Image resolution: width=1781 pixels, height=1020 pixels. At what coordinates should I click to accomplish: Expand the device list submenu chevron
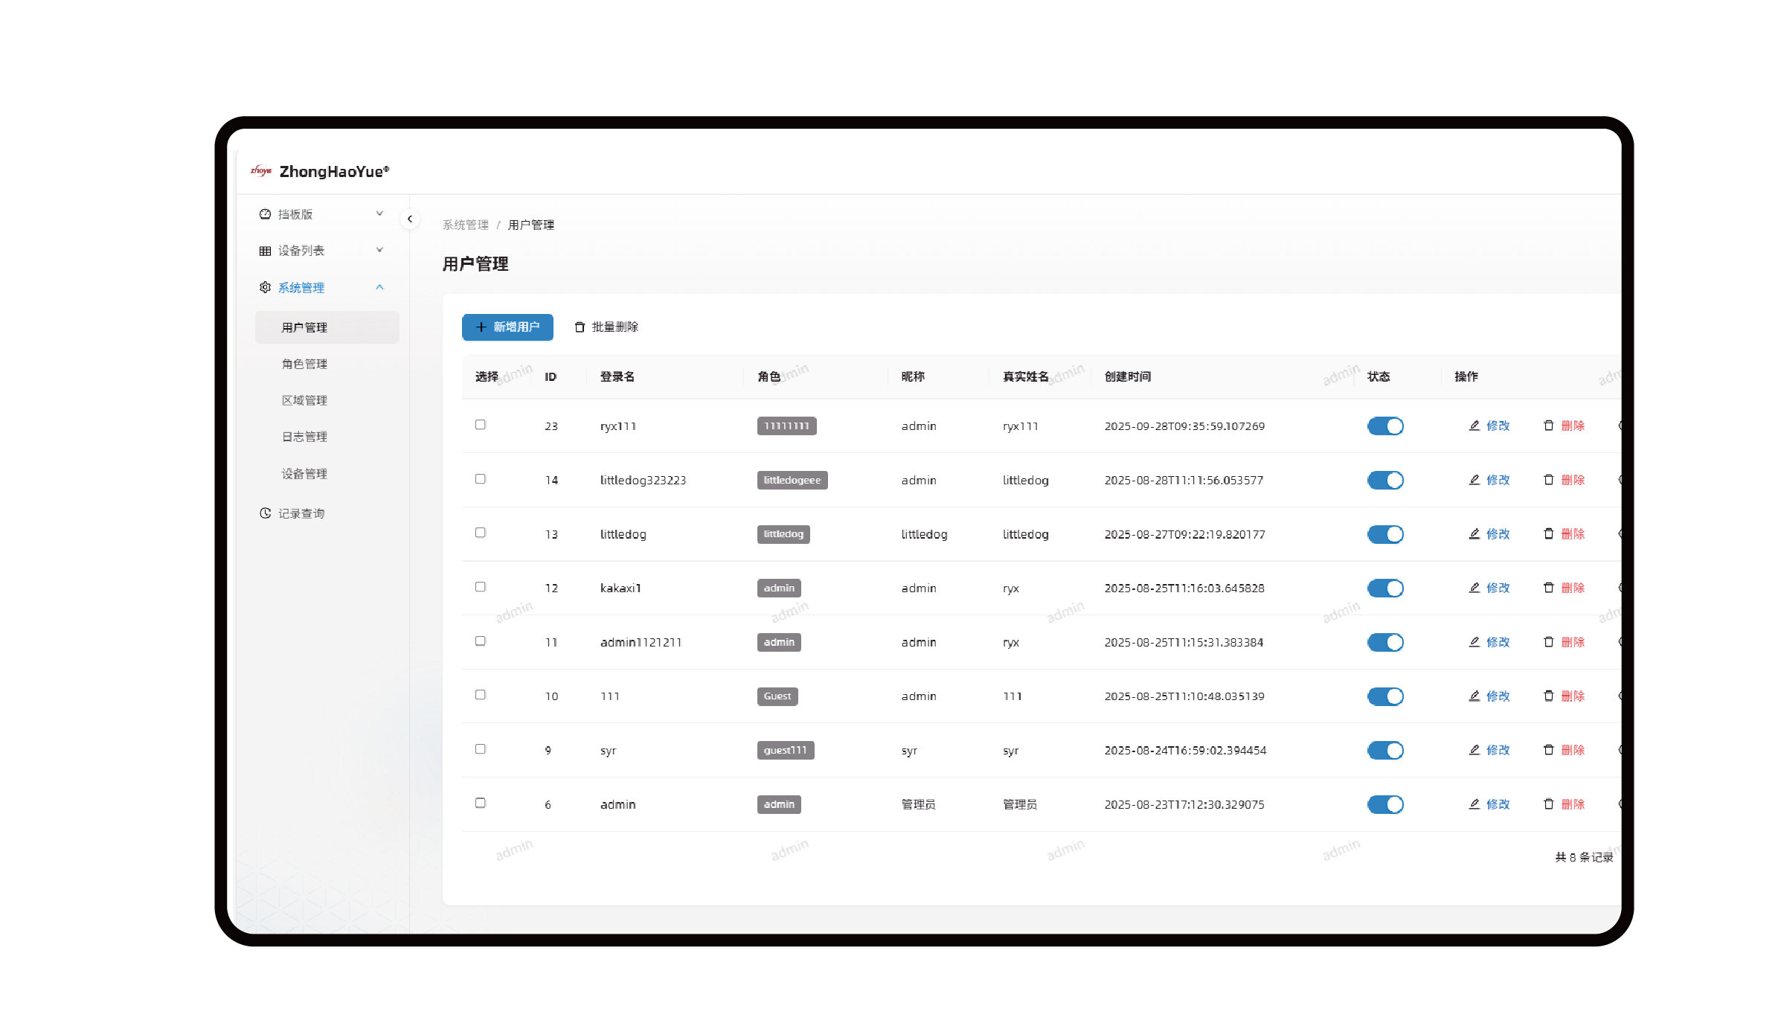click(379, 250)
